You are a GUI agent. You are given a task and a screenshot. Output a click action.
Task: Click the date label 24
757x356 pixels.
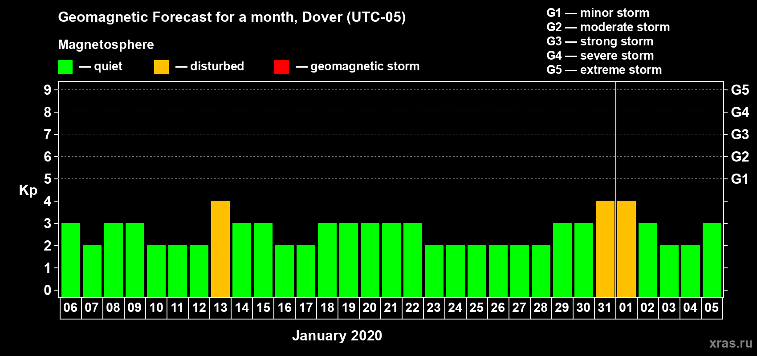pyautogui.click(x=455, y=307)
